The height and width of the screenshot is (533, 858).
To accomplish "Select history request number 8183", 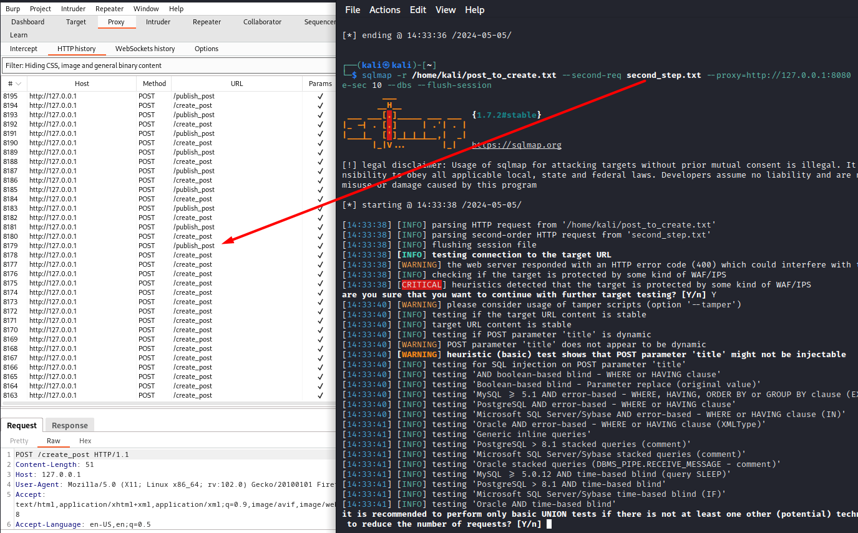I will [x=168, y=208].
